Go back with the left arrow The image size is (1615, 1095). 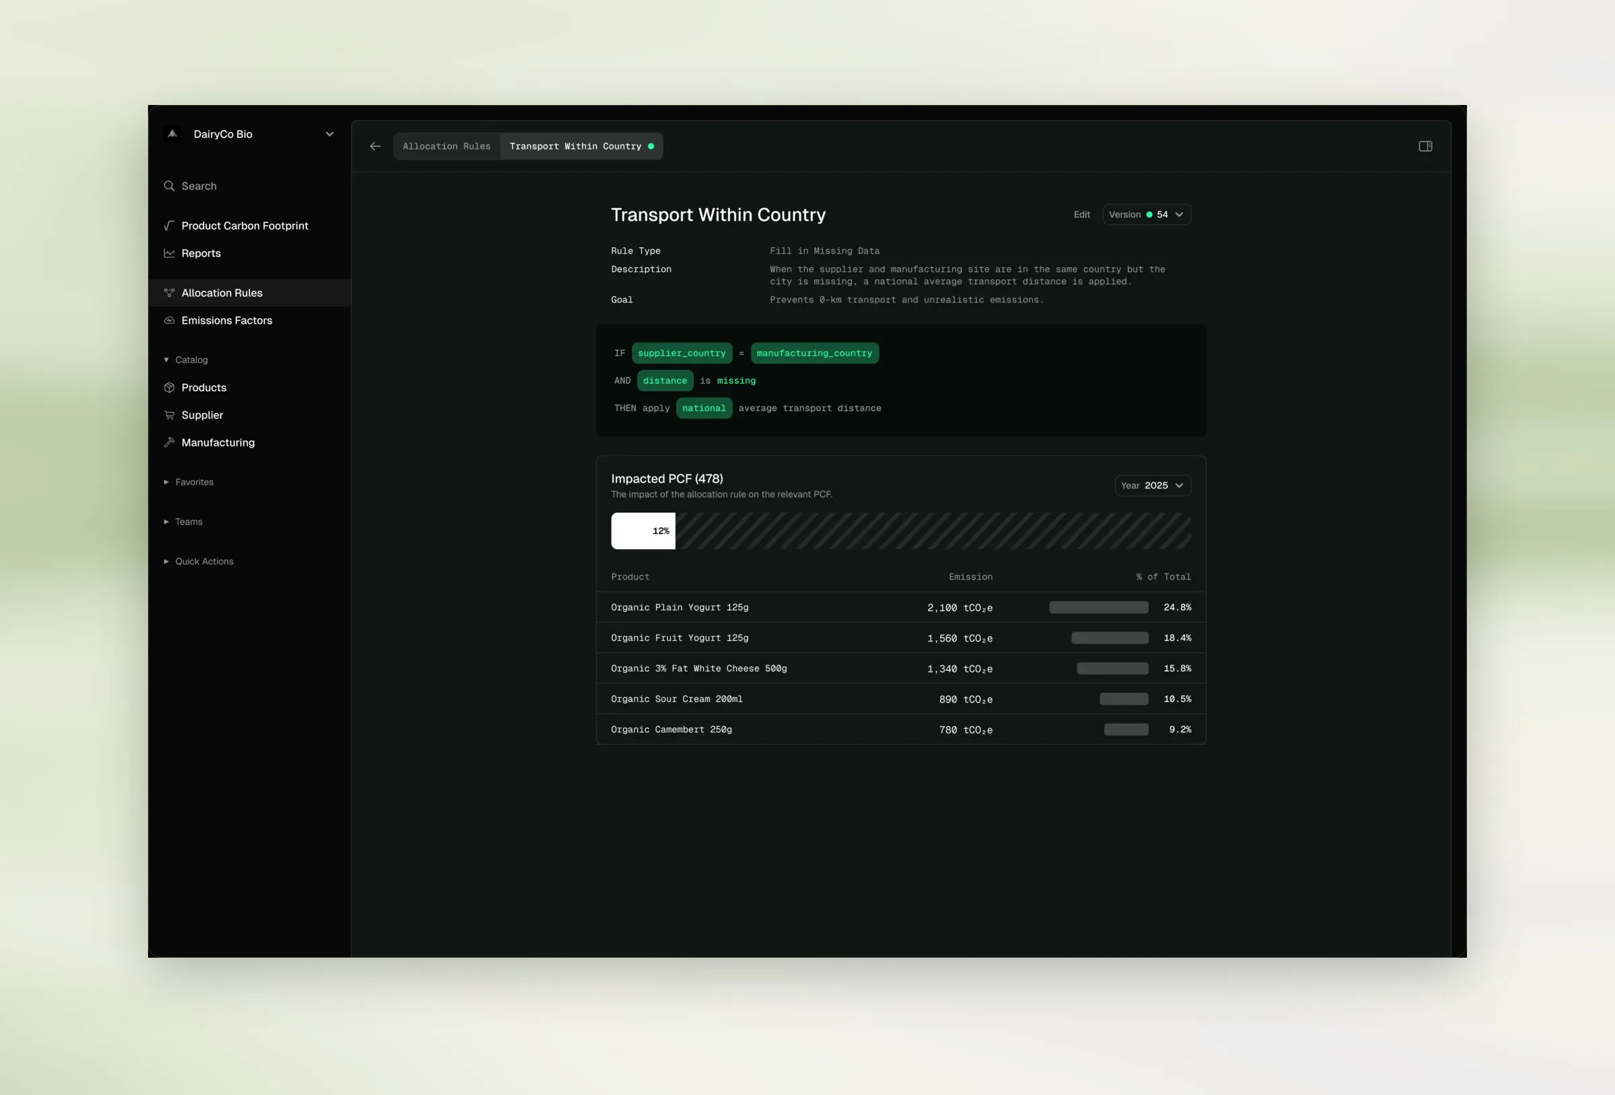pos(375,146)
